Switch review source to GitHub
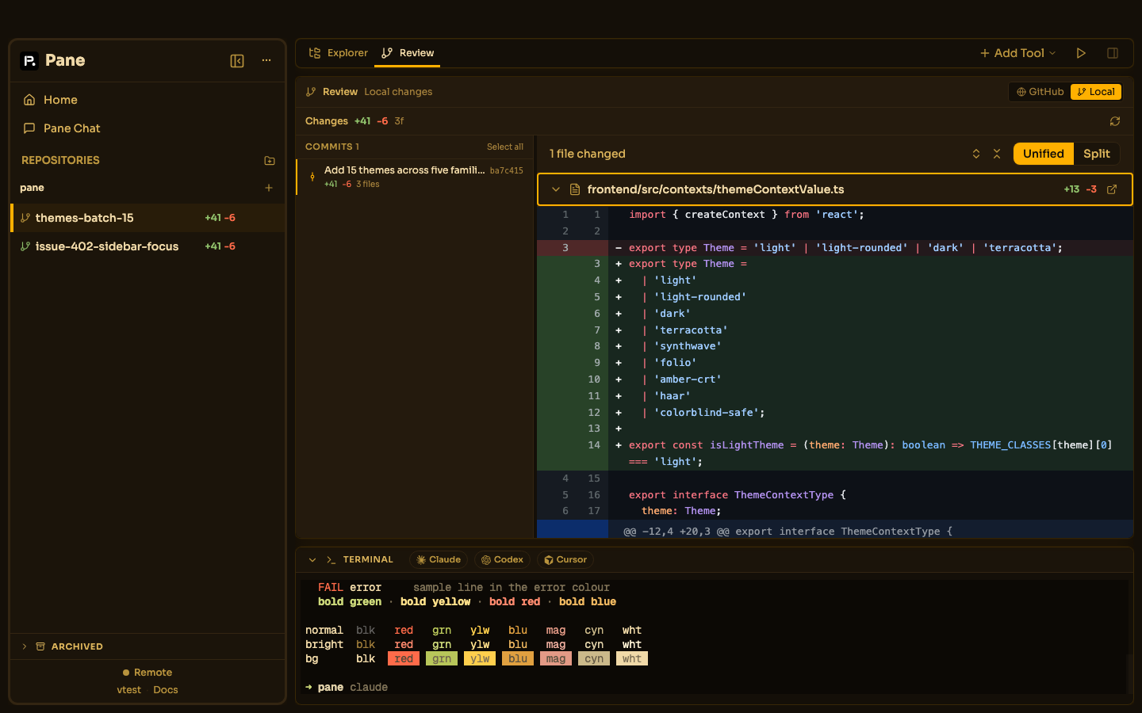 pyautogui.click(x=1040, y=92)
